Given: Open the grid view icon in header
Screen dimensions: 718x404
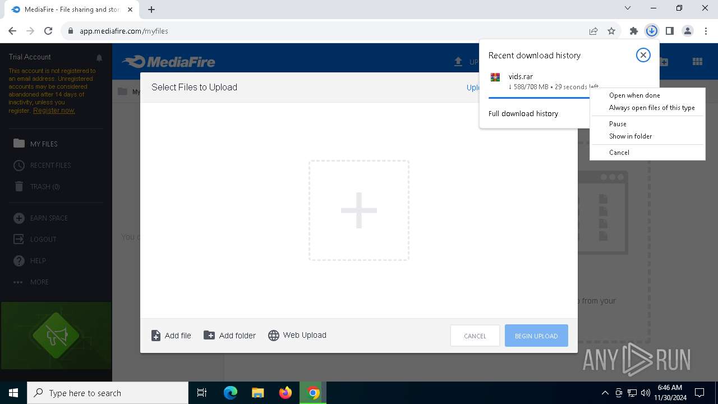Looking at the screenshot, I should click(x=697, y=62).
